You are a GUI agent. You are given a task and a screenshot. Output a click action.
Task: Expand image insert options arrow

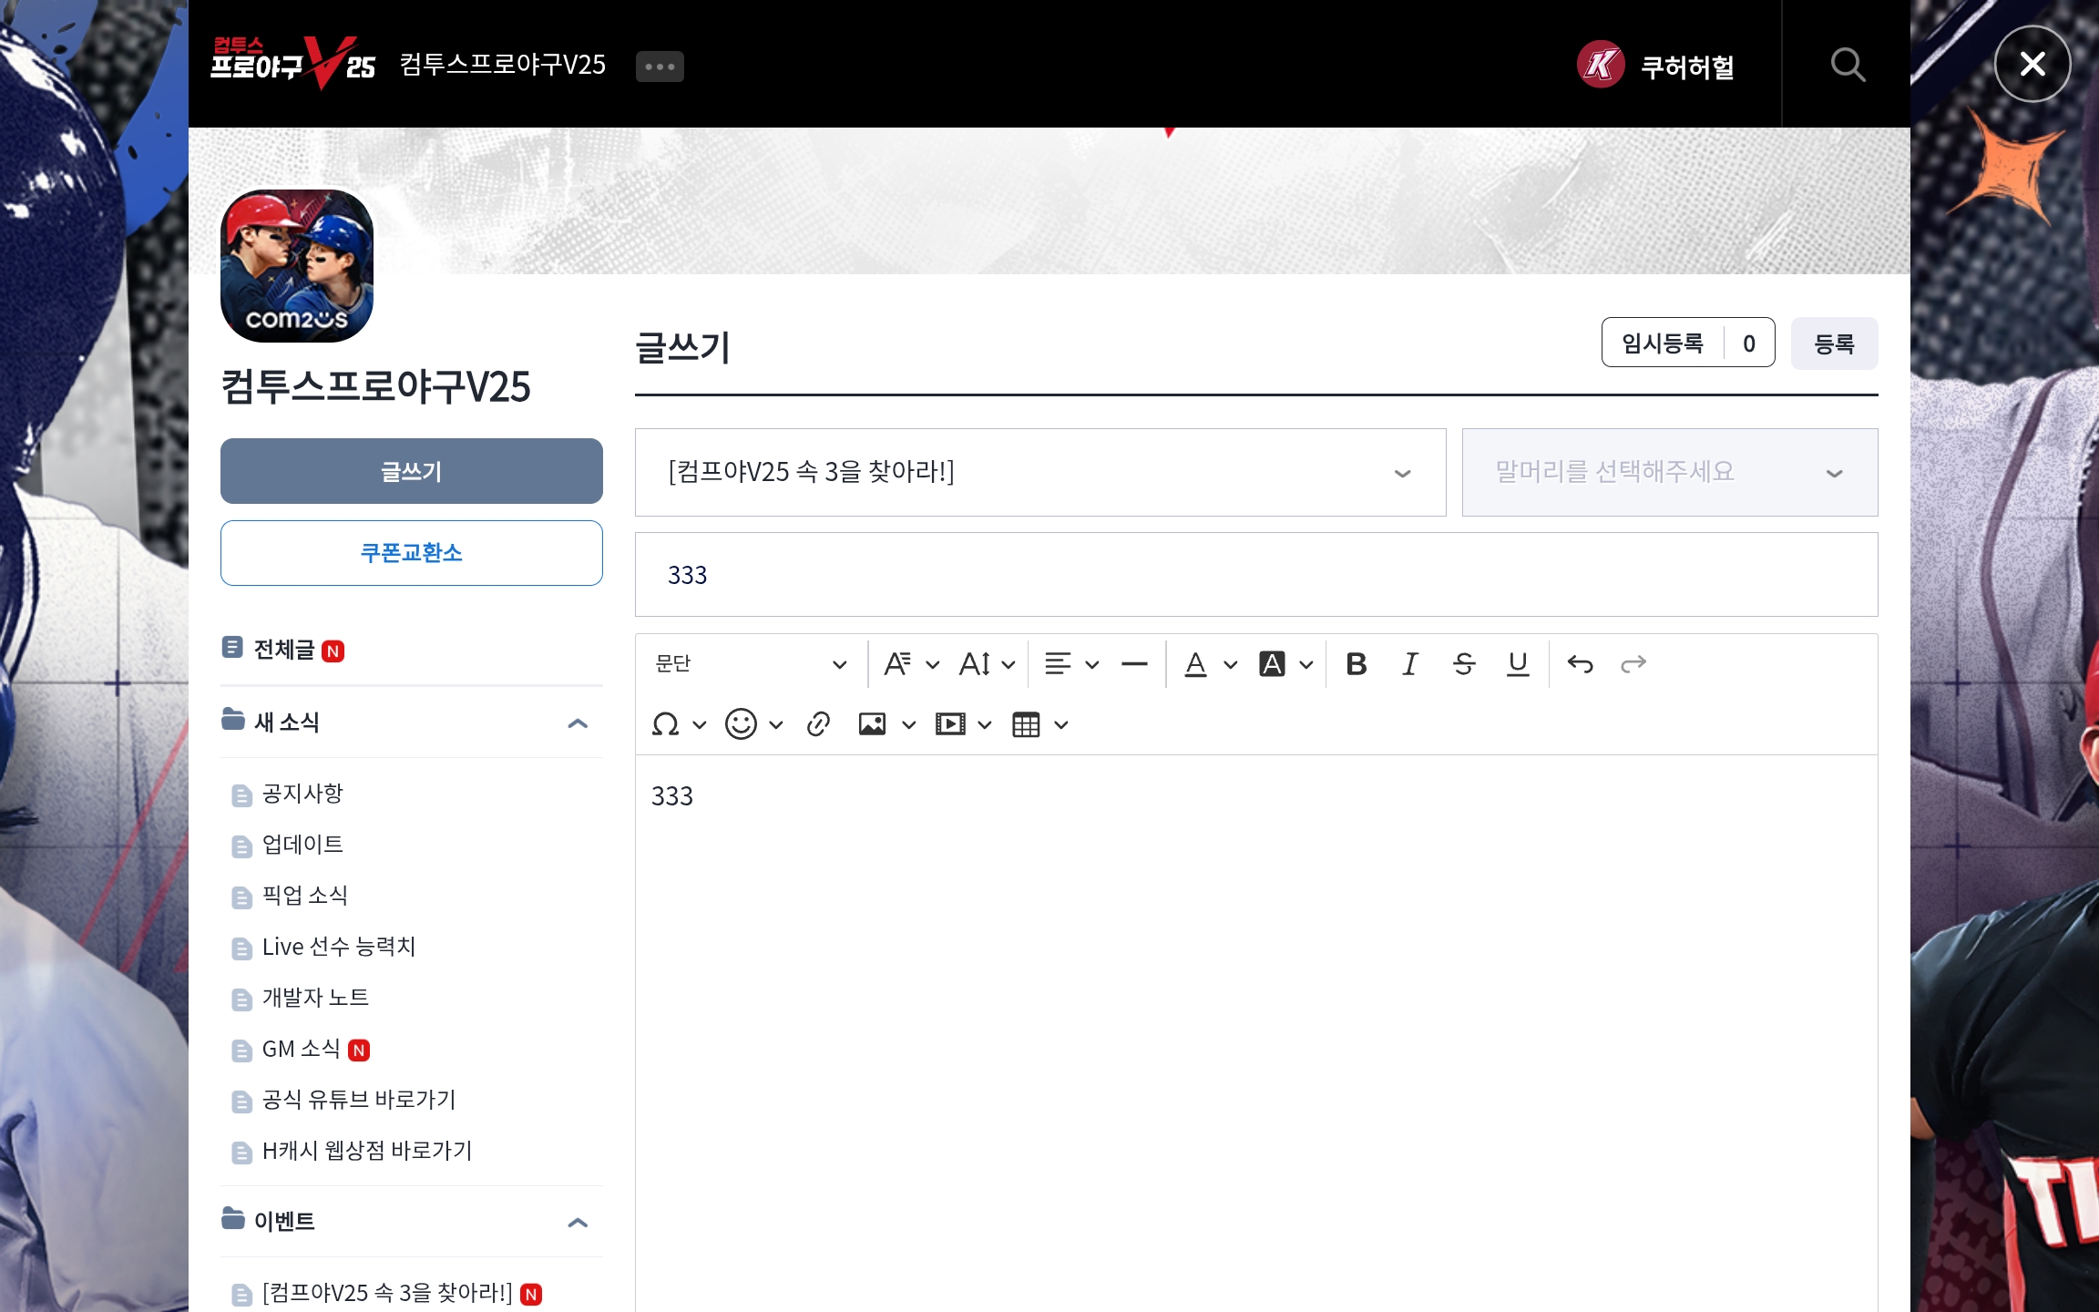(x=908, y=725)
